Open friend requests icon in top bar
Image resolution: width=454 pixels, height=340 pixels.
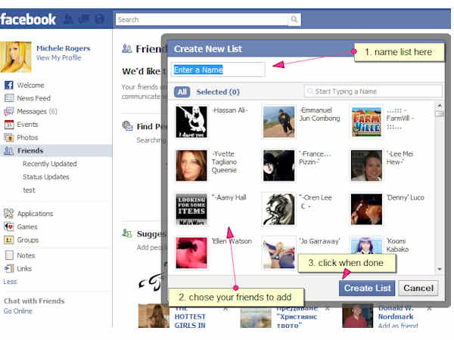(69, 20)
